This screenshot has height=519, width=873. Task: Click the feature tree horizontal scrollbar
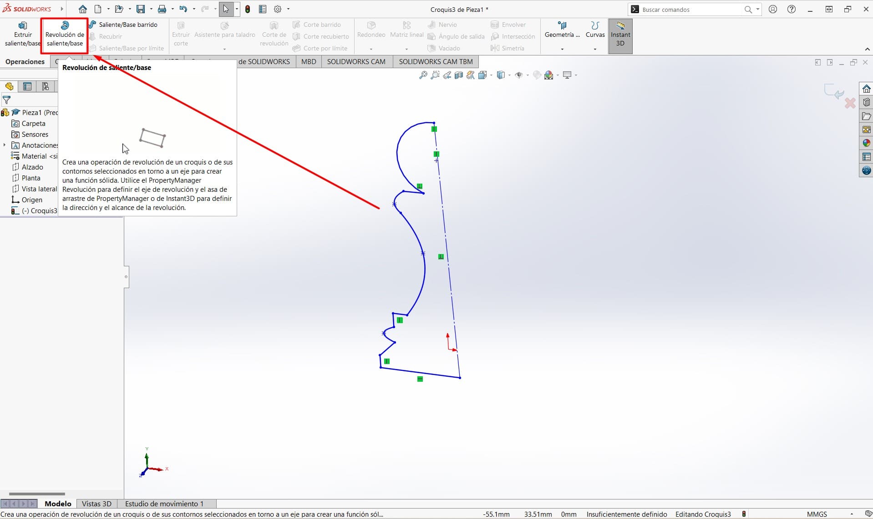coord(37,494)
